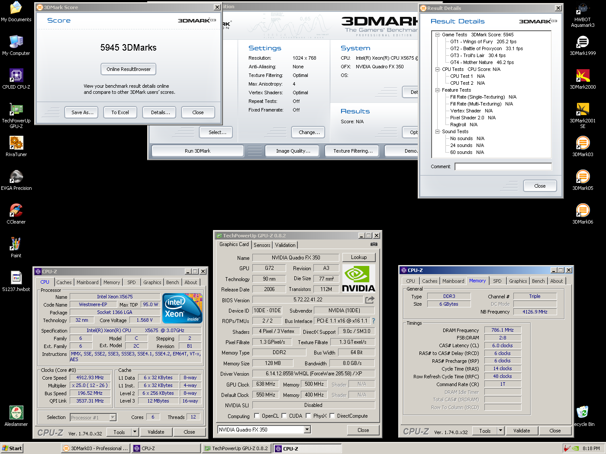Launch TechPowerUp GPU-Z desktop shortcut
Screen dimensions: 606x454
pos(16,116)
